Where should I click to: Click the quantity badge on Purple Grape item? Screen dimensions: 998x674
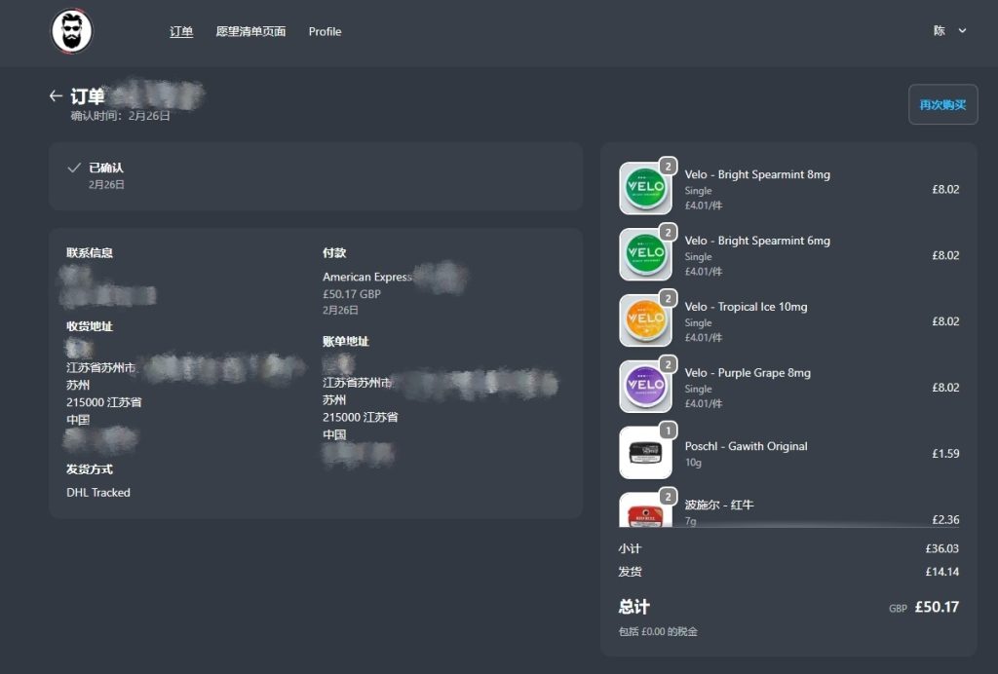(668, 364)
